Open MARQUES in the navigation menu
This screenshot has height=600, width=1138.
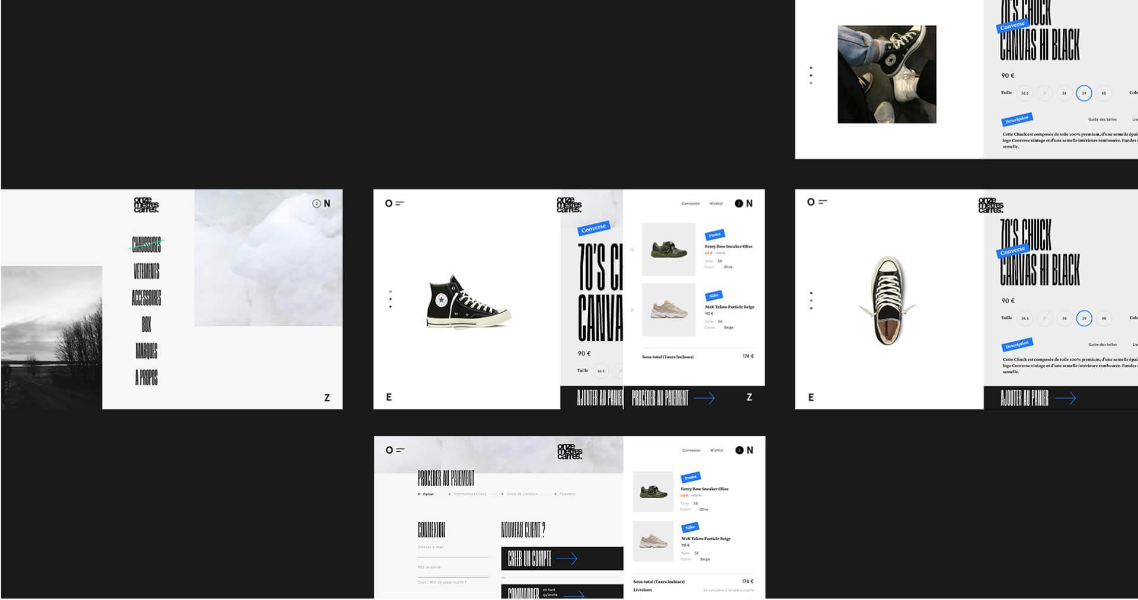click(x=146, y=351)
